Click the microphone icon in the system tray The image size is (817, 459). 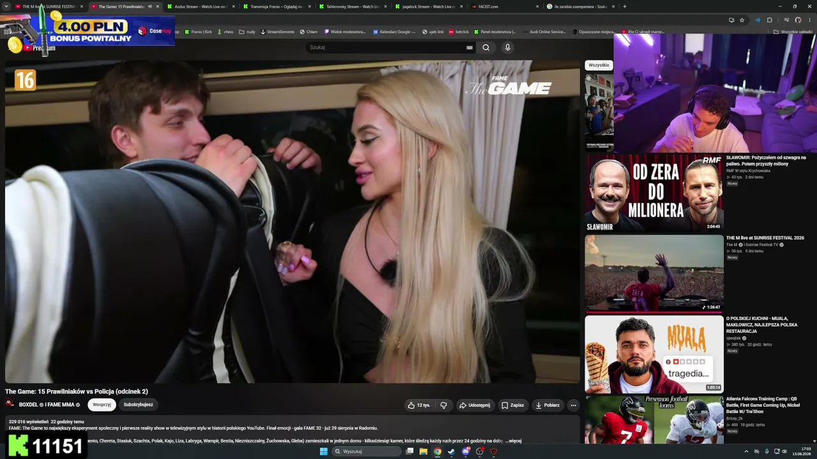pos(766,451)
